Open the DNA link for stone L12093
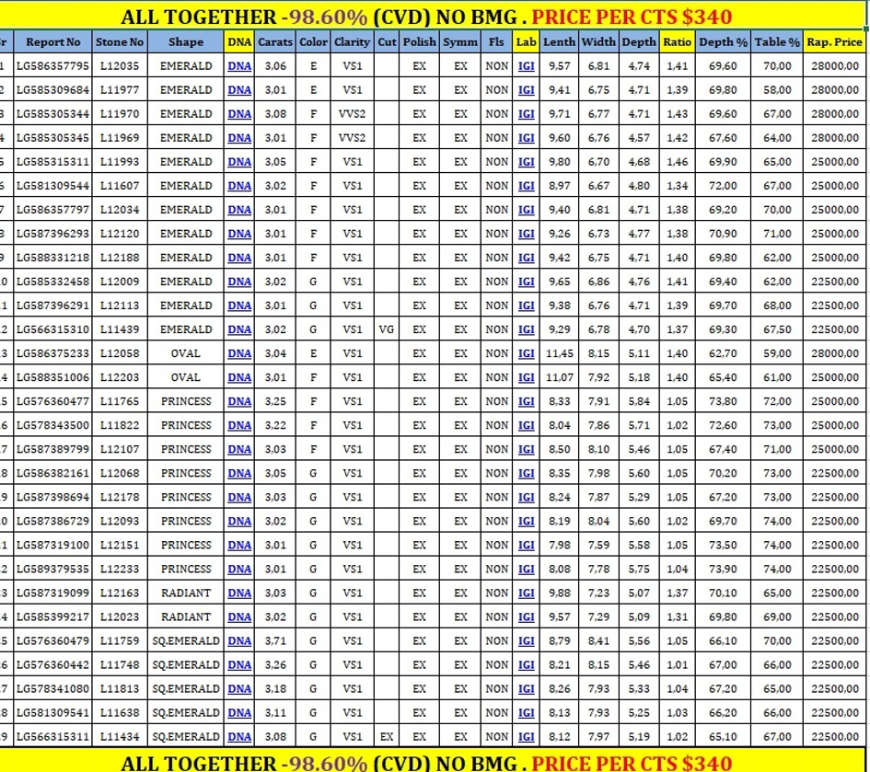The width and height of the screenshot is (870, 772). pos(239,522)
